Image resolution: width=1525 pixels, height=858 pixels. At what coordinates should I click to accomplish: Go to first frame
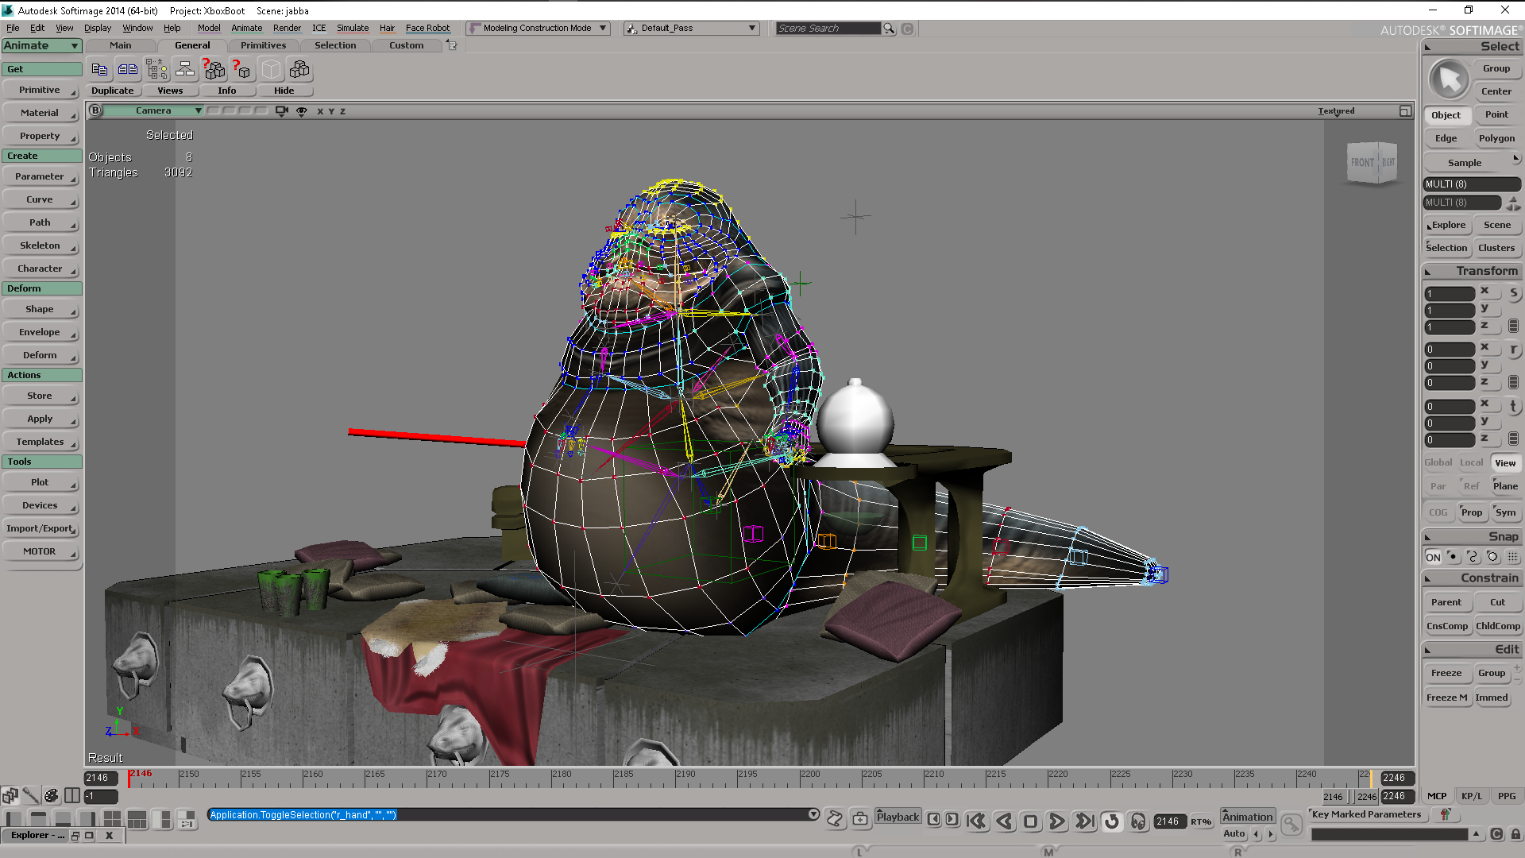tap(977, 821)
